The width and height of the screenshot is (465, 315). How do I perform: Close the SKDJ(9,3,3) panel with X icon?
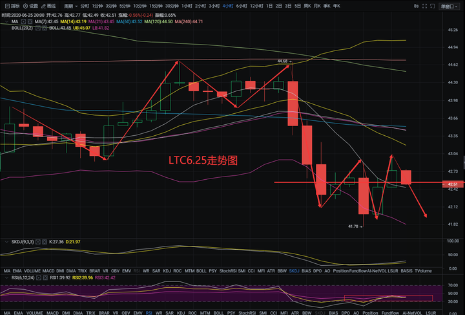(44, 242)
